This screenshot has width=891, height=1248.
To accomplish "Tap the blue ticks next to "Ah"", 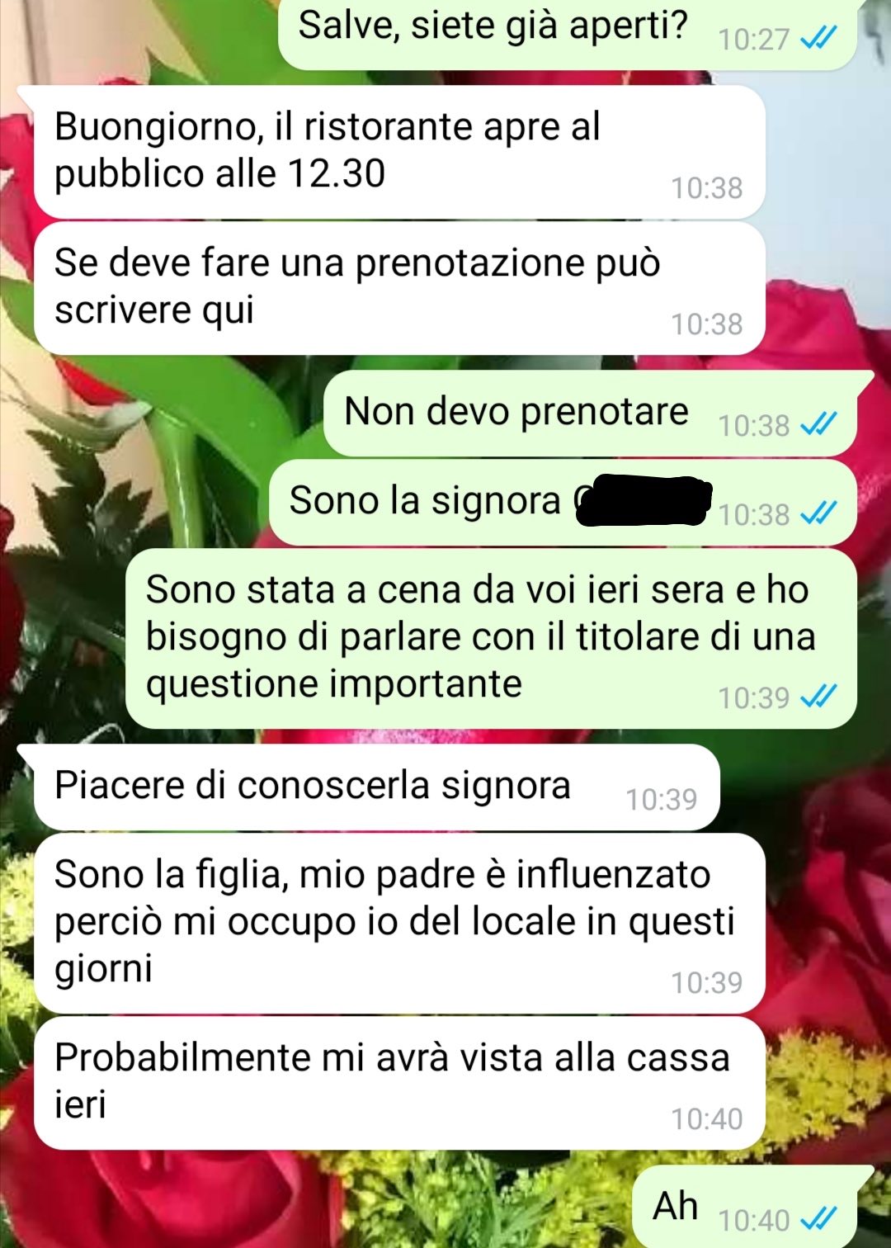I will (819, 1218).
